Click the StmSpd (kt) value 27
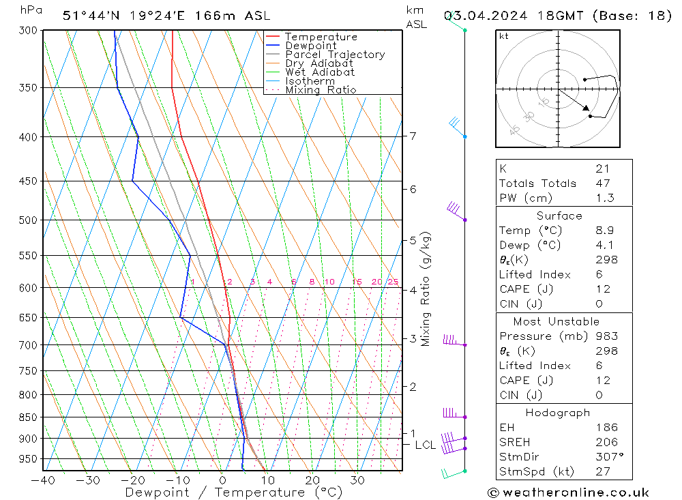This screenshot has width=682, height=500. tap(603, 472)
